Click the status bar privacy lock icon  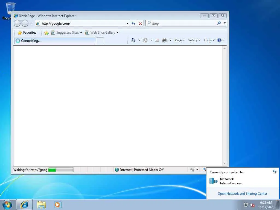point(192,170)
